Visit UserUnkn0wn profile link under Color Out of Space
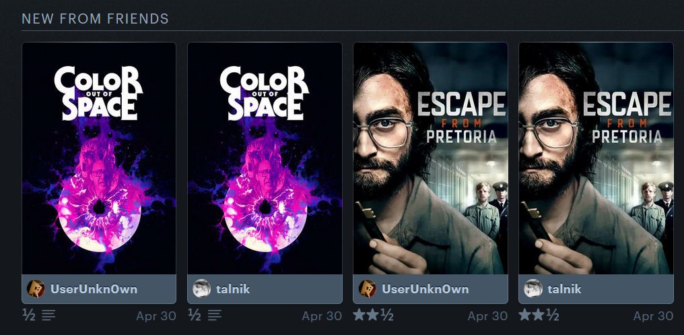This screenshot has width=684, height=335. (x=94, y=288)
